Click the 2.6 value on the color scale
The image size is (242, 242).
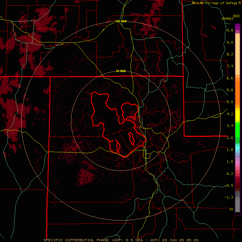230,138
